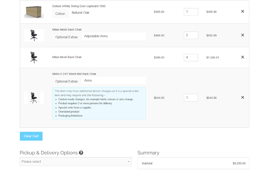The height and width of the screenshot is (170, 269).
Task: Click the thumbnail of the $399.00 Milan chair
Action: (x=34, y=57)
